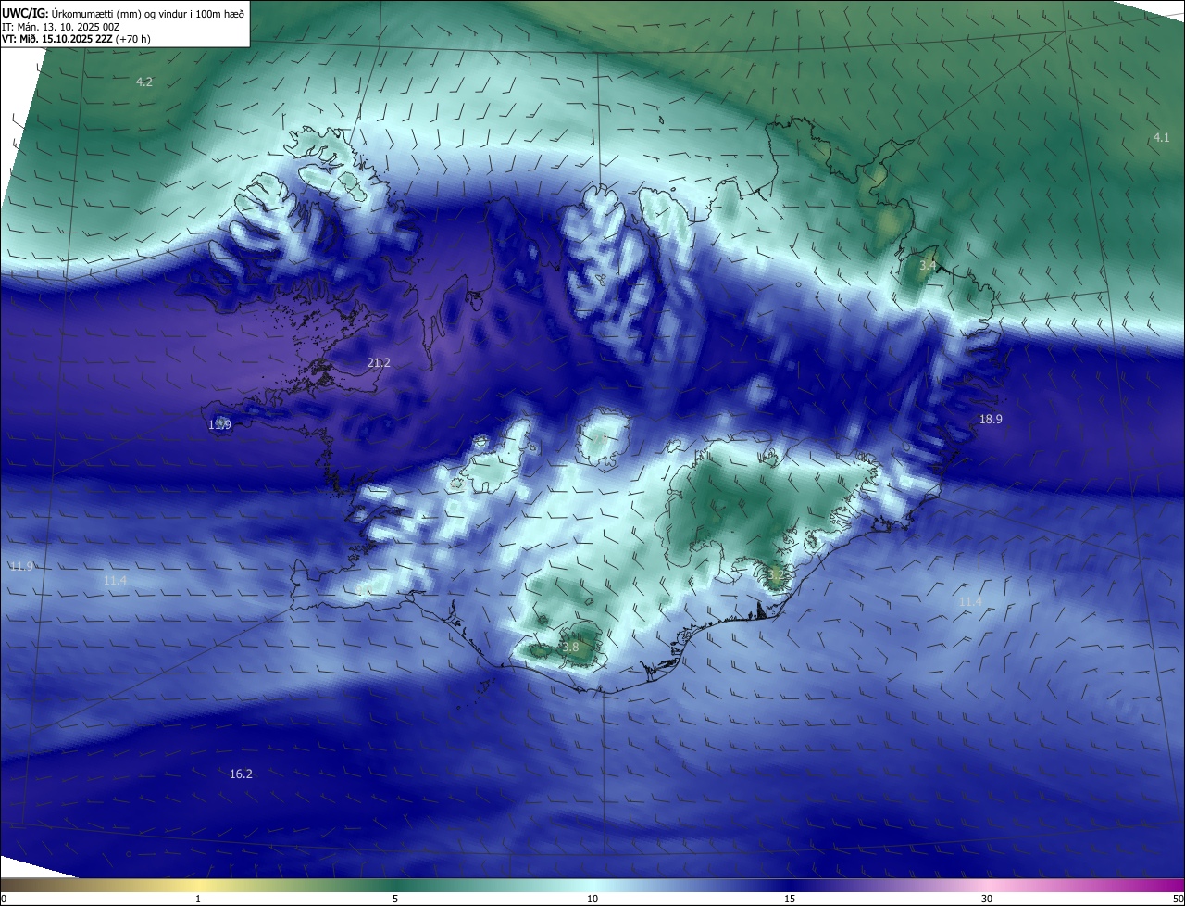Click the 16.2 value label in the southern ocean
This screenshot has width=1185, height=906.
[241, 774]
